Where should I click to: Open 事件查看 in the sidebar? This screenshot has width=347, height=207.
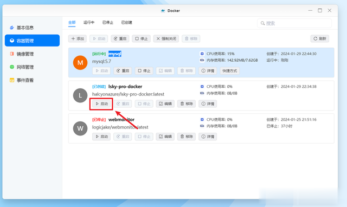[x=32, y=80]
